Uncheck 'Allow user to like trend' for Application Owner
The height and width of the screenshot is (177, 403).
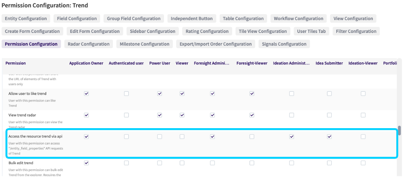click(x=87, y=94)
